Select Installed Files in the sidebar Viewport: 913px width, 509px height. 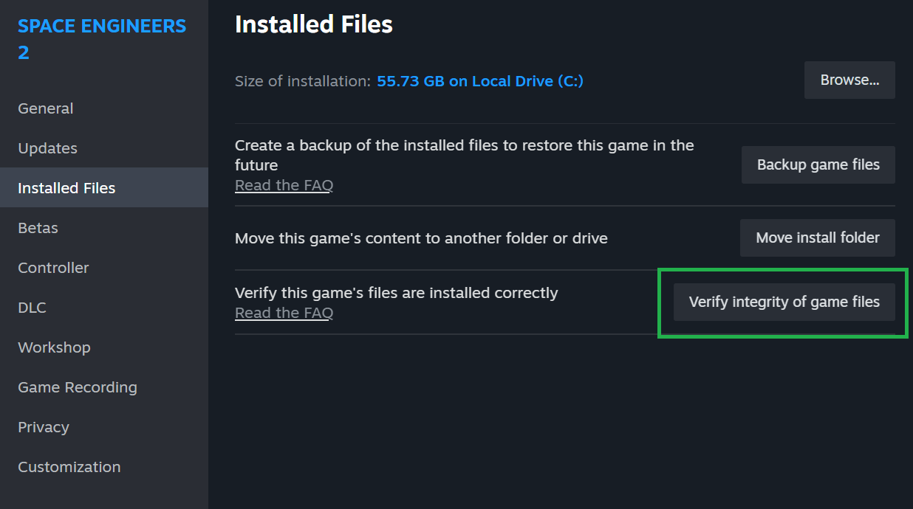point(66,188)
